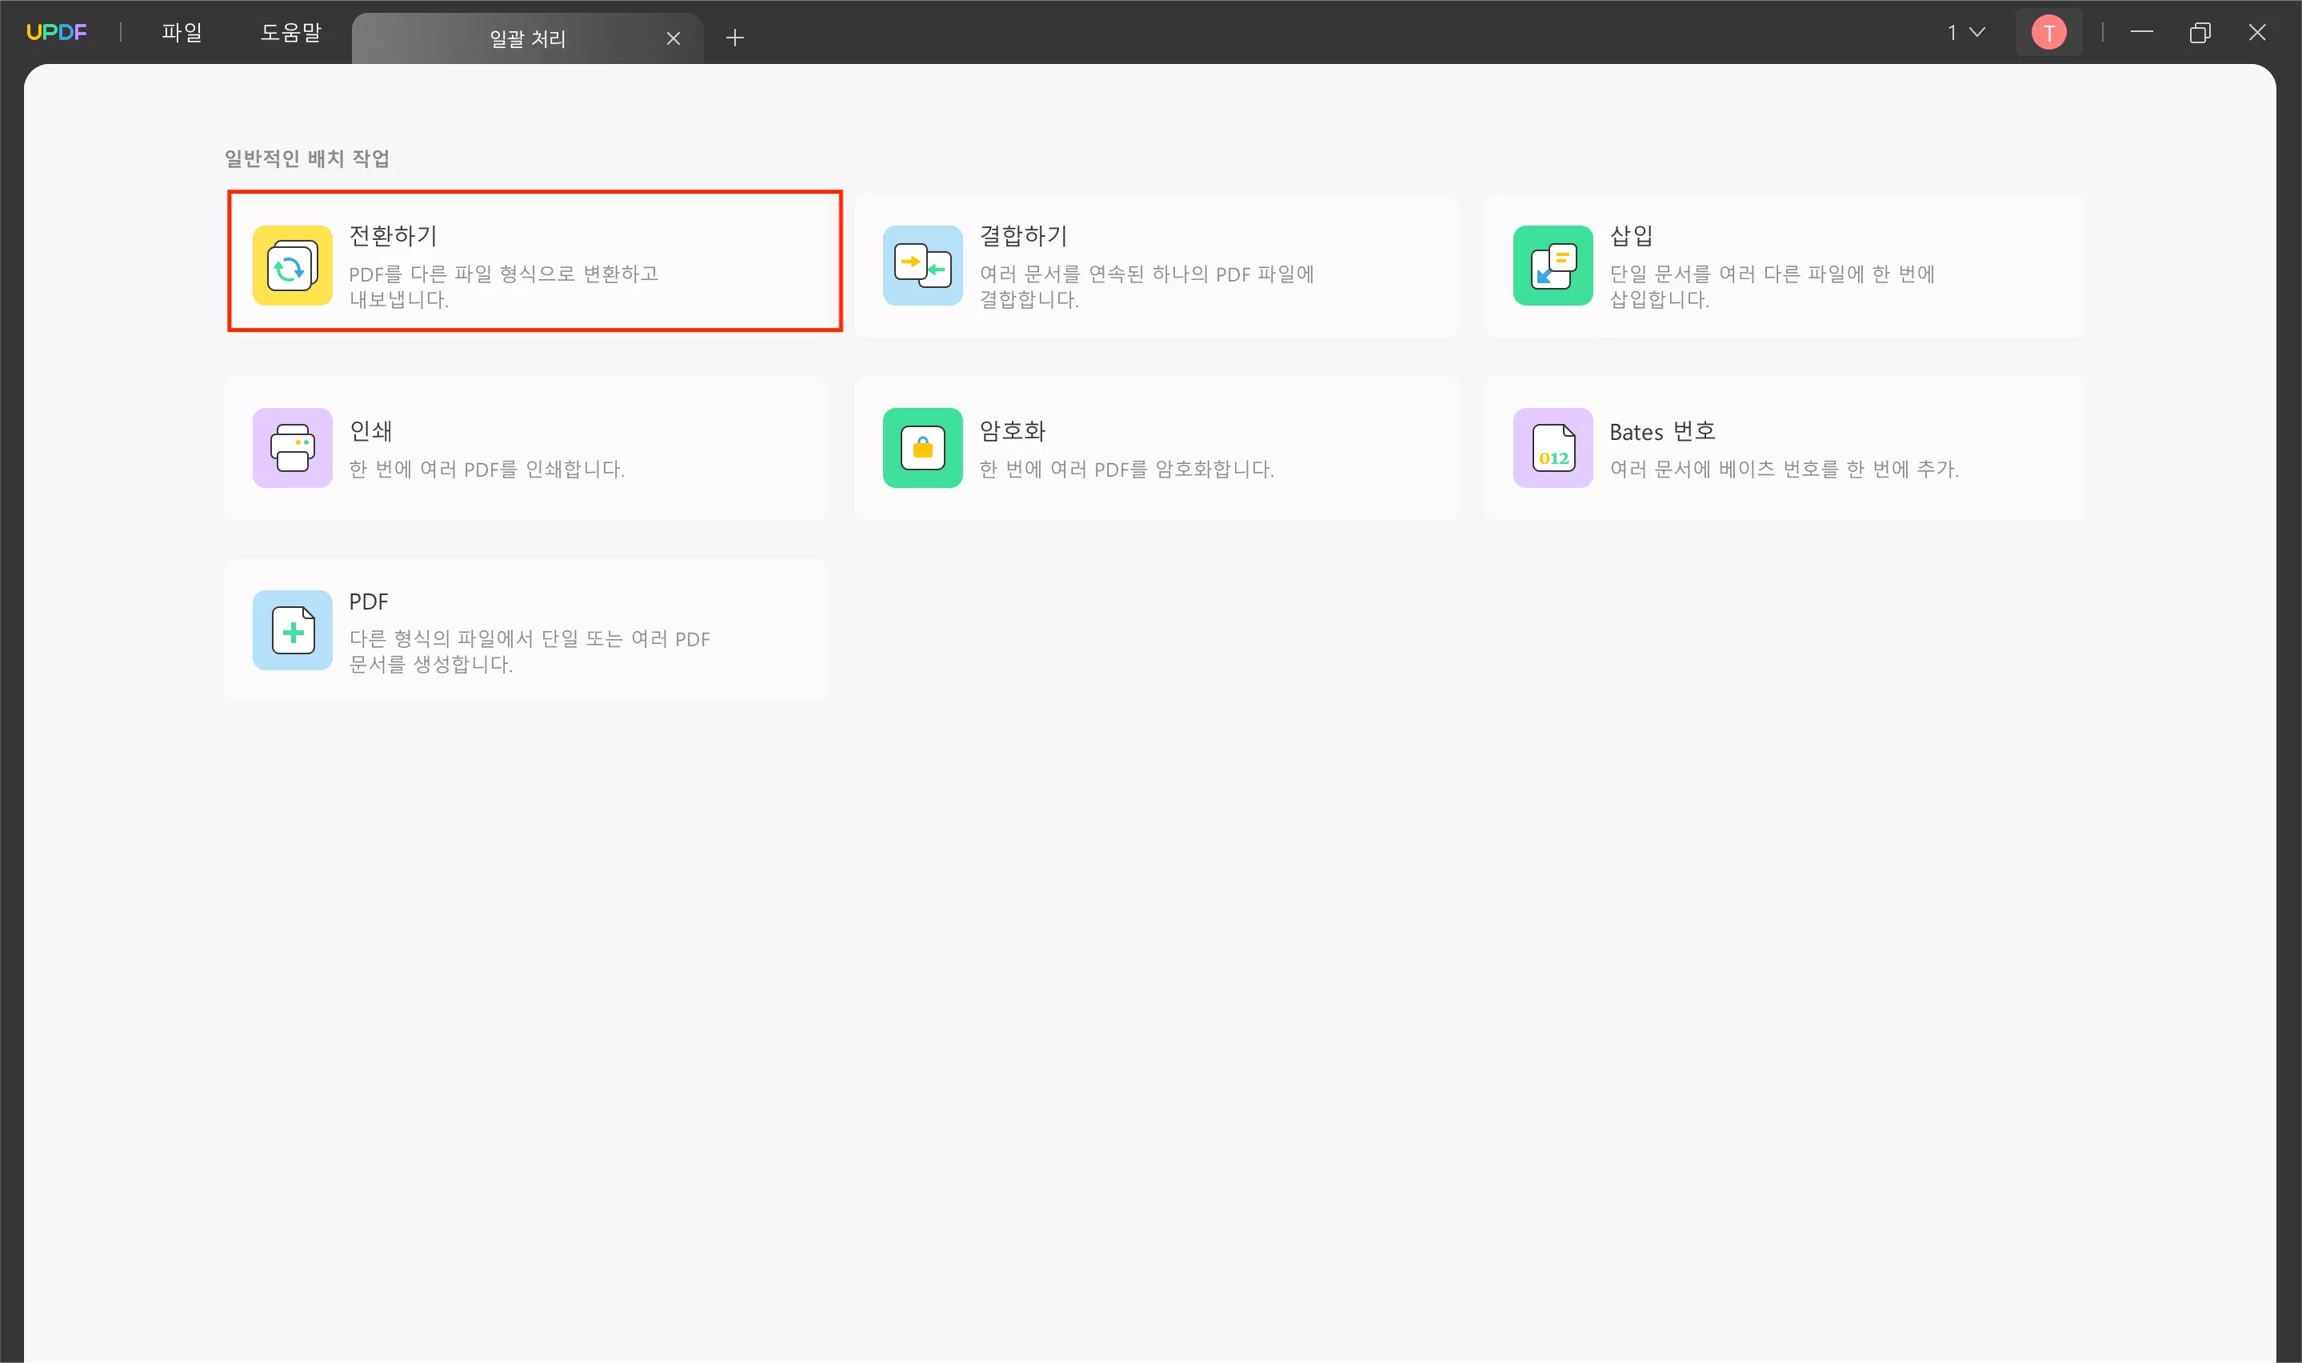Open the 도움말 menu
Image resolution: width=2302 pixels, height=1363 pixels.
coord(291,32)
